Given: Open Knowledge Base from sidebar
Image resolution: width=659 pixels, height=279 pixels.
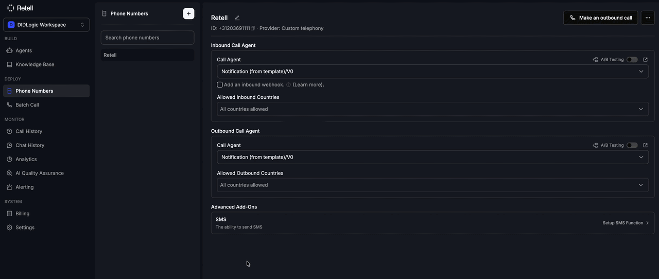Looking at the screenshot, I should pyautogui.click(x=34, y=64).
